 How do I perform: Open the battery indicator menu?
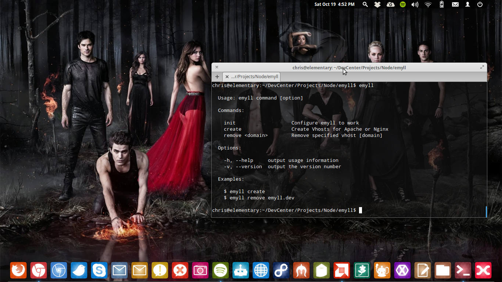point(442,4)
